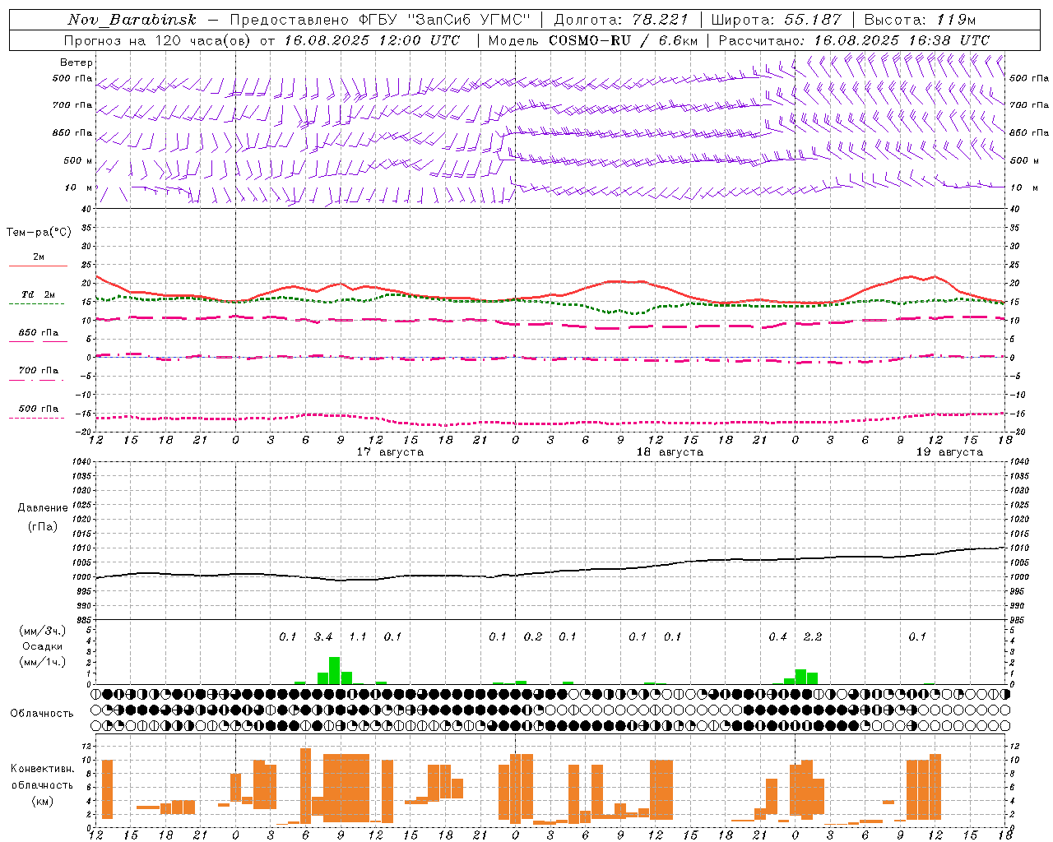Click the Облачность row label
This screenshot has width=1053, height=842.
pos(42,714)
